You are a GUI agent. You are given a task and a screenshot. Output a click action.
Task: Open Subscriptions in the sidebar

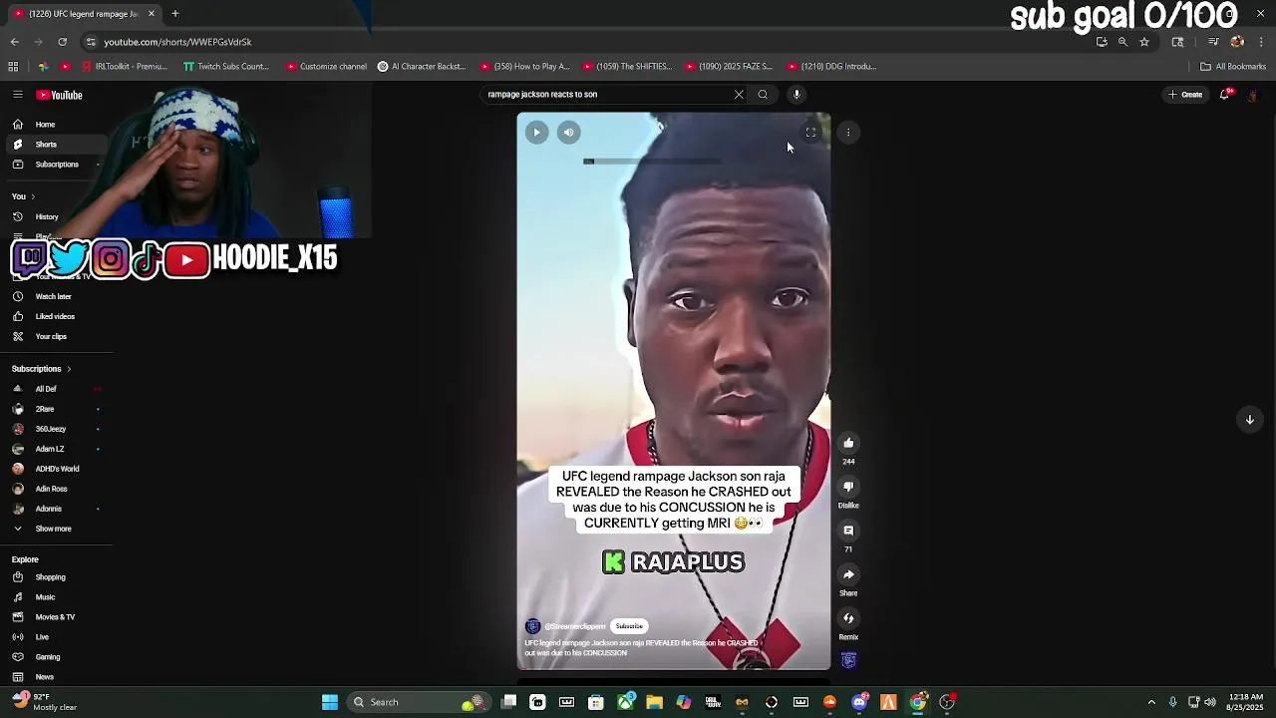tap(55, 165)
